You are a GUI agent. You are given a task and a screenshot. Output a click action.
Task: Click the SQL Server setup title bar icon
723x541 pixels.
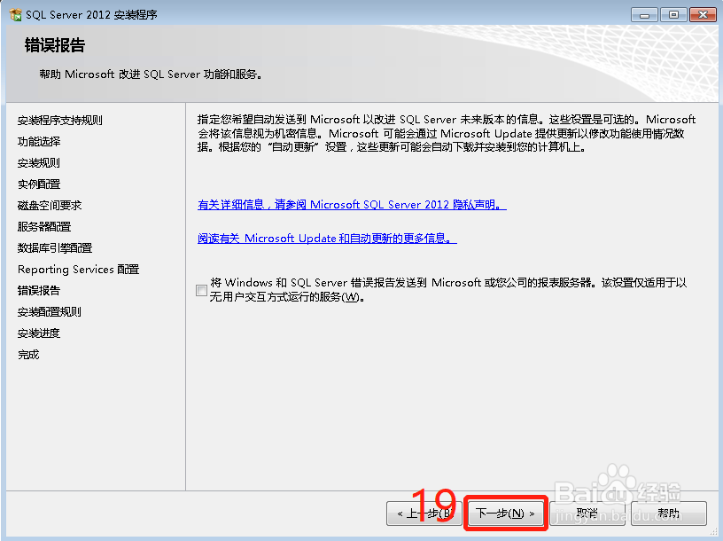(15, 15)
